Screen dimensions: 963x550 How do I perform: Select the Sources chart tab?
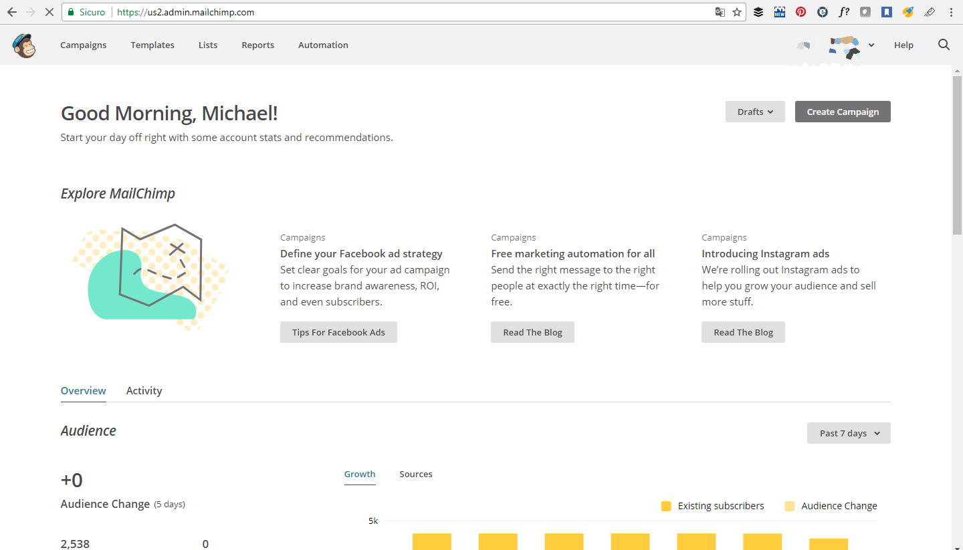coord(416,474)
